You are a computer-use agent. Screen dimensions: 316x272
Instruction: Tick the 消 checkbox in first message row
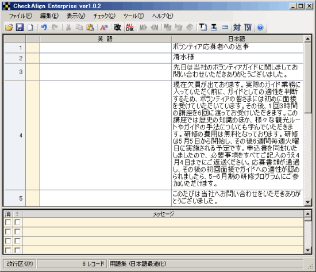[8, 222]
